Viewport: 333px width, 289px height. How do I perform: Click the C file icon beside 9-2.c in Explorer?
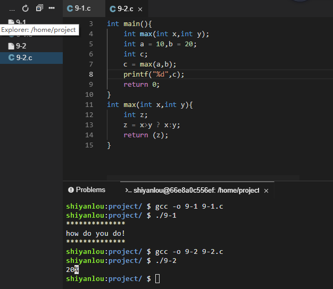tap(11, 57)
